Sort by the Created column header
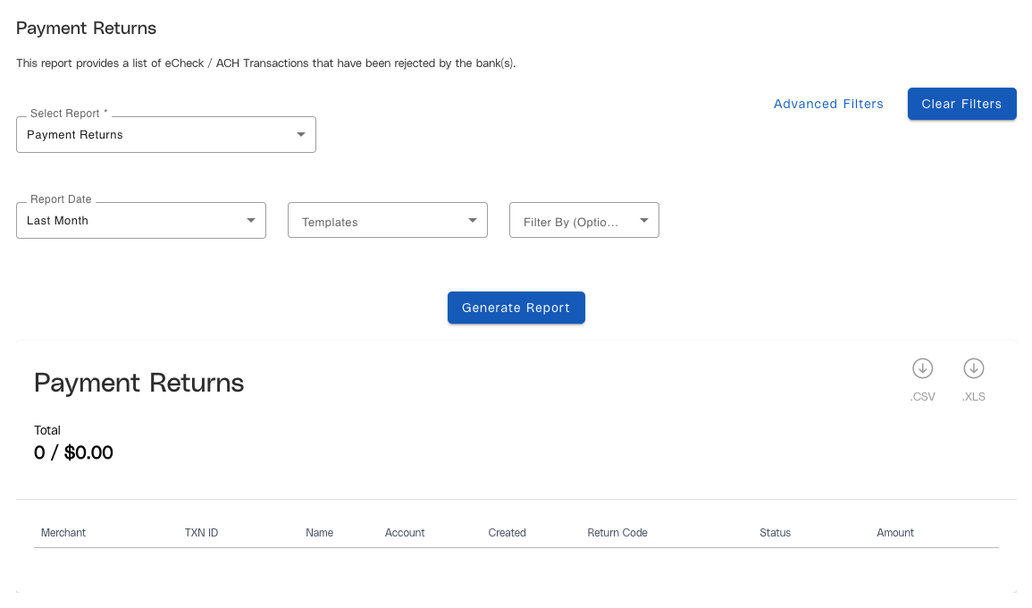 point(507,533)
